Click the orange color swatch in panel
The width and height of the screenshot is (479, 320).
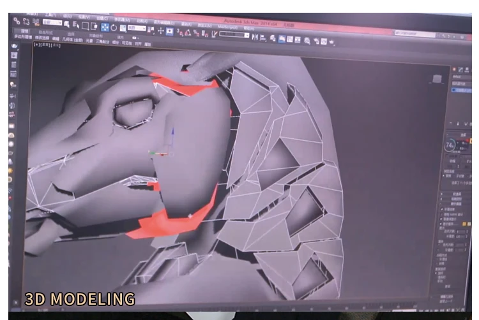(464, 224)
